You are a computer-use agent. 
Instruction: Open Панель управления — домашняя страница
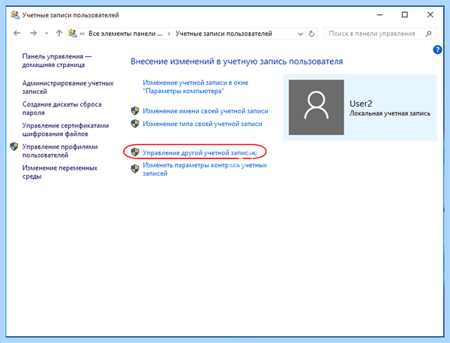click(56, 61)
